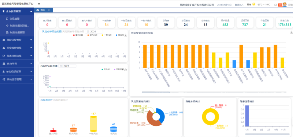Click the icon beside 制度法规类别管理
Viewport: 293px width, 137px height.
pyautogui.click(x=7, y=26)
